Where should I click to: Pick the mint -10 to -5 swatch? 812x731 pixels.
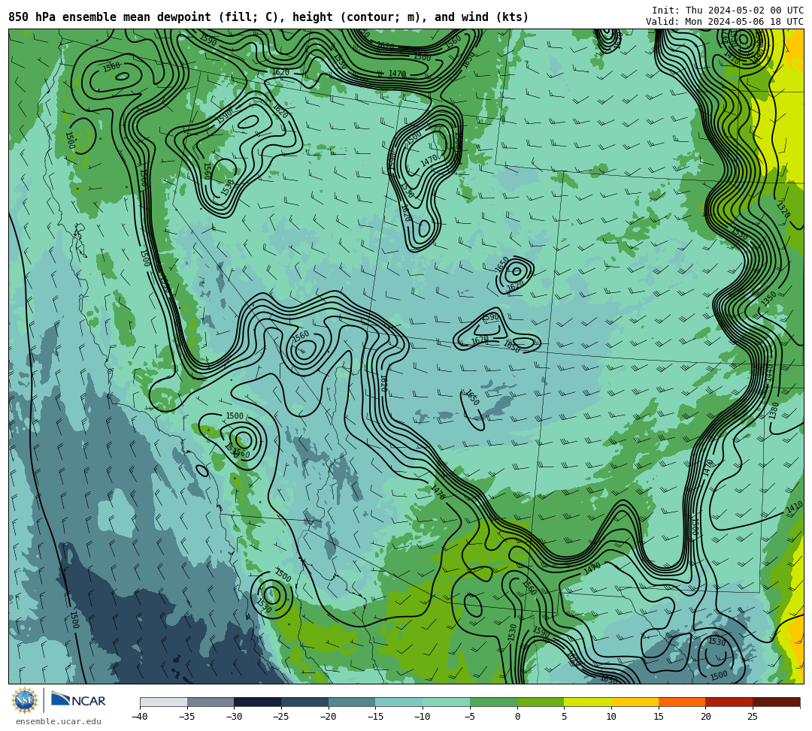coord(447,702)
